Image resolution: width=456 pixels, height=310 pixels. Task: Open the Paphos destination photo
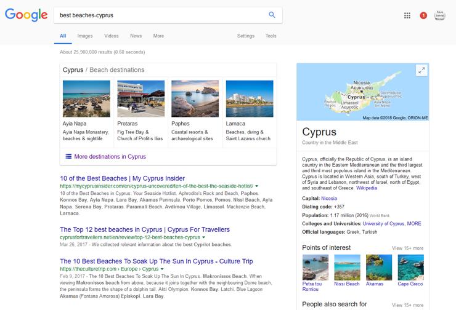195,98
